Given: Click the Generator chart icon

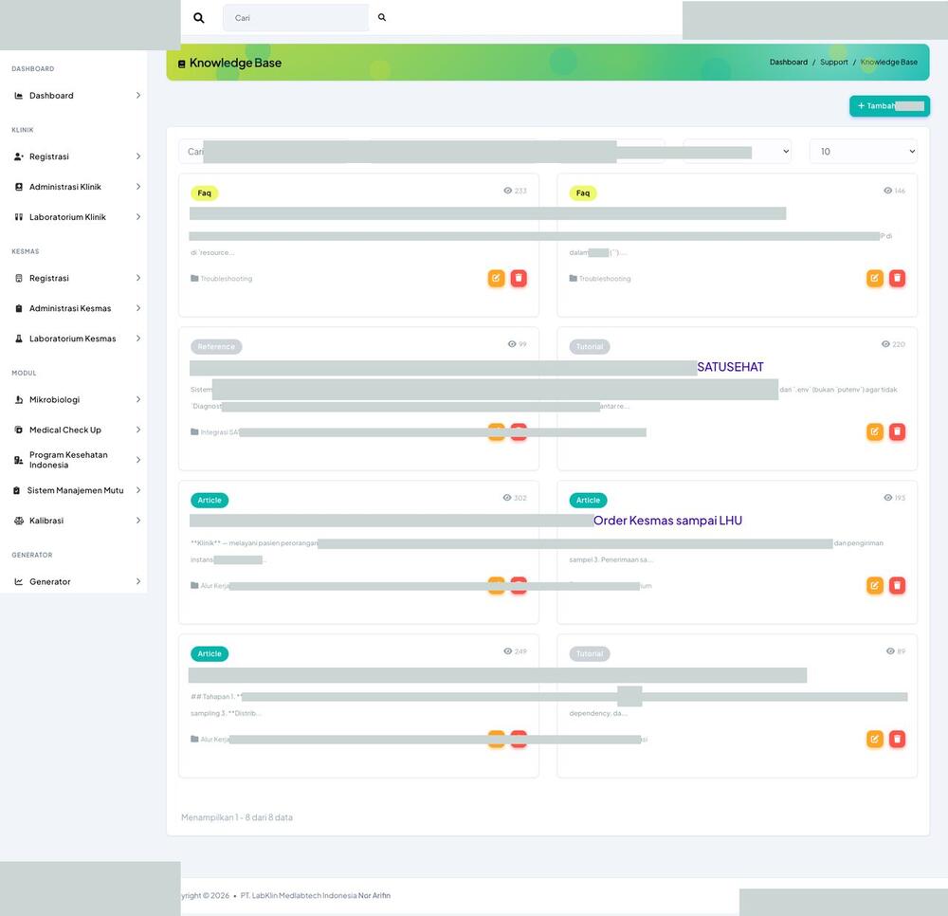Looking at the screenshot, I should pos(19,581).
